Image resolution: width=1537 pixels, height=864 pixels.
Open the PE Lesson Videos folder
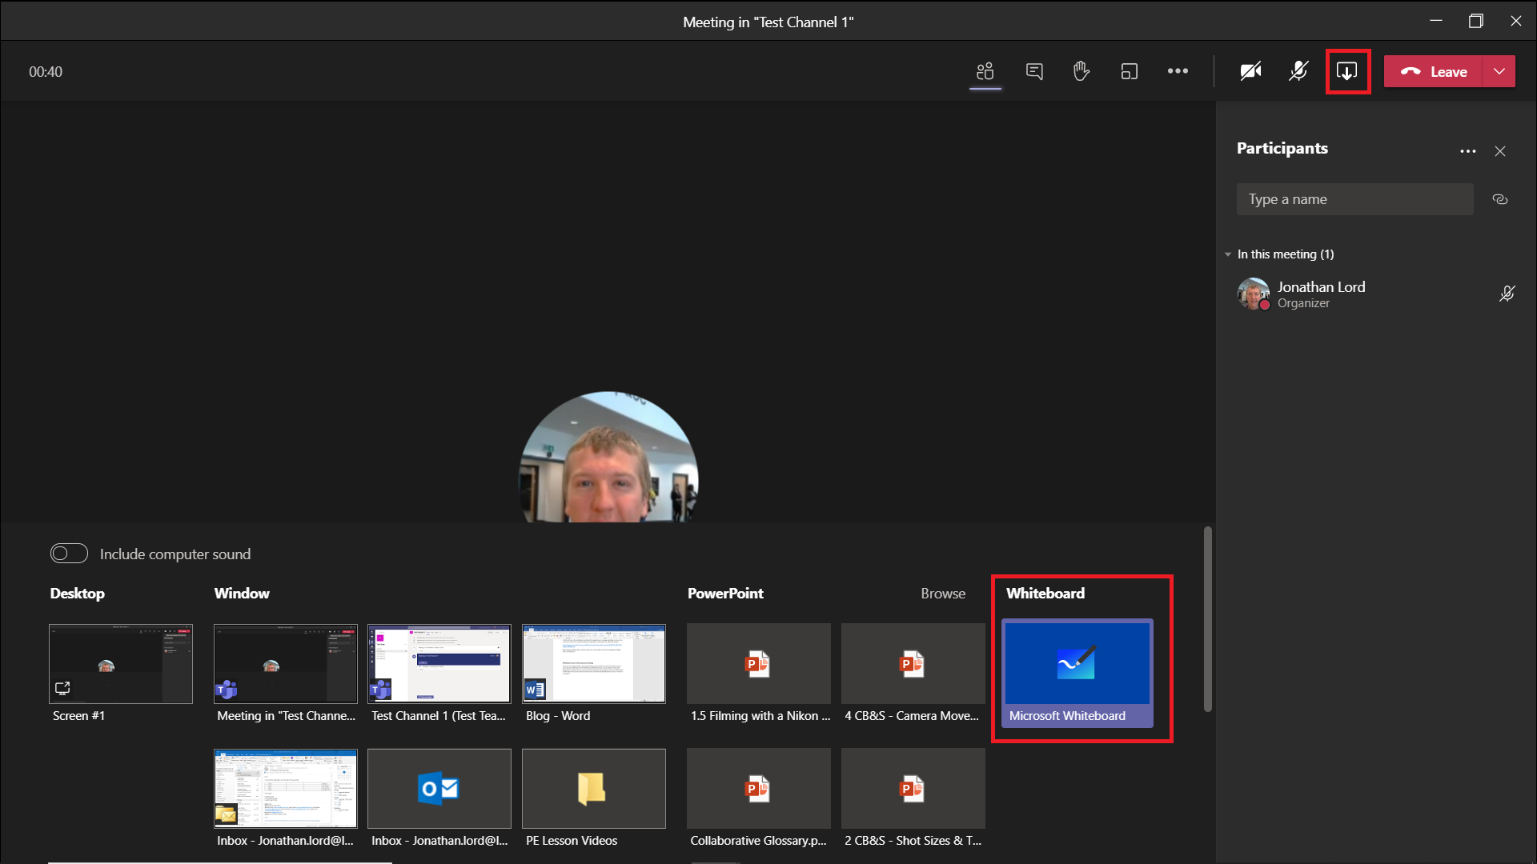click(x=592, y=788)
